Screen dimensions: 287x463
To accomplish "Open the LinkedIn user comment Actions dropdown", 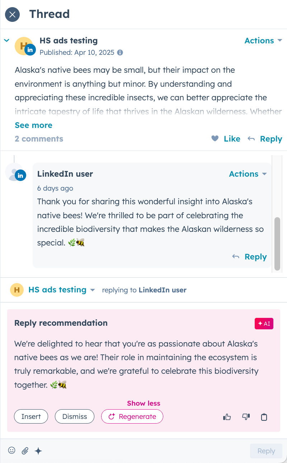I will click(248, 174).
